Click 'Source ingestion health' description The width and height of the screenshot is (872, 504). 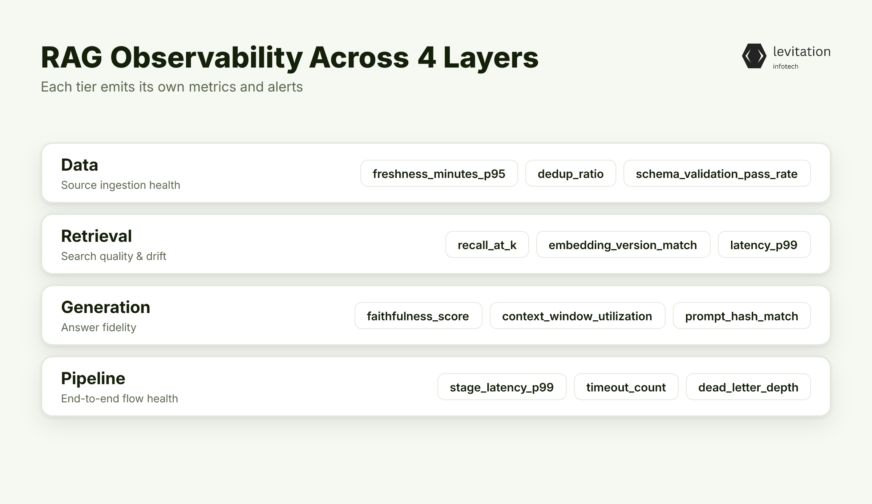[x=121, y=185]
